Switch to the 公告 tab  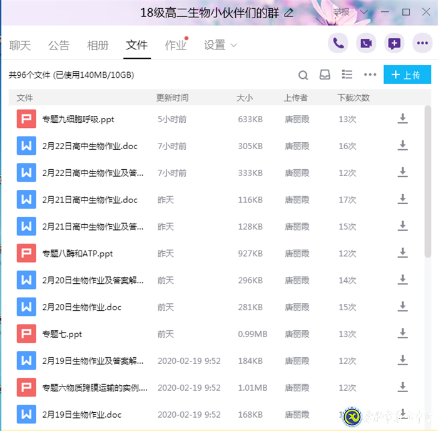pyautogui.click(x=59, y=45)
